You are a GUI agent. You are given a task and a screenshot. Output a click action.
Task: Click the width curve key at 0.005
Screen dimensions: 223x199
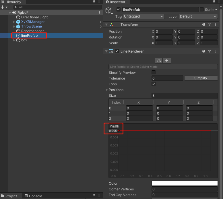click(119, 131)
